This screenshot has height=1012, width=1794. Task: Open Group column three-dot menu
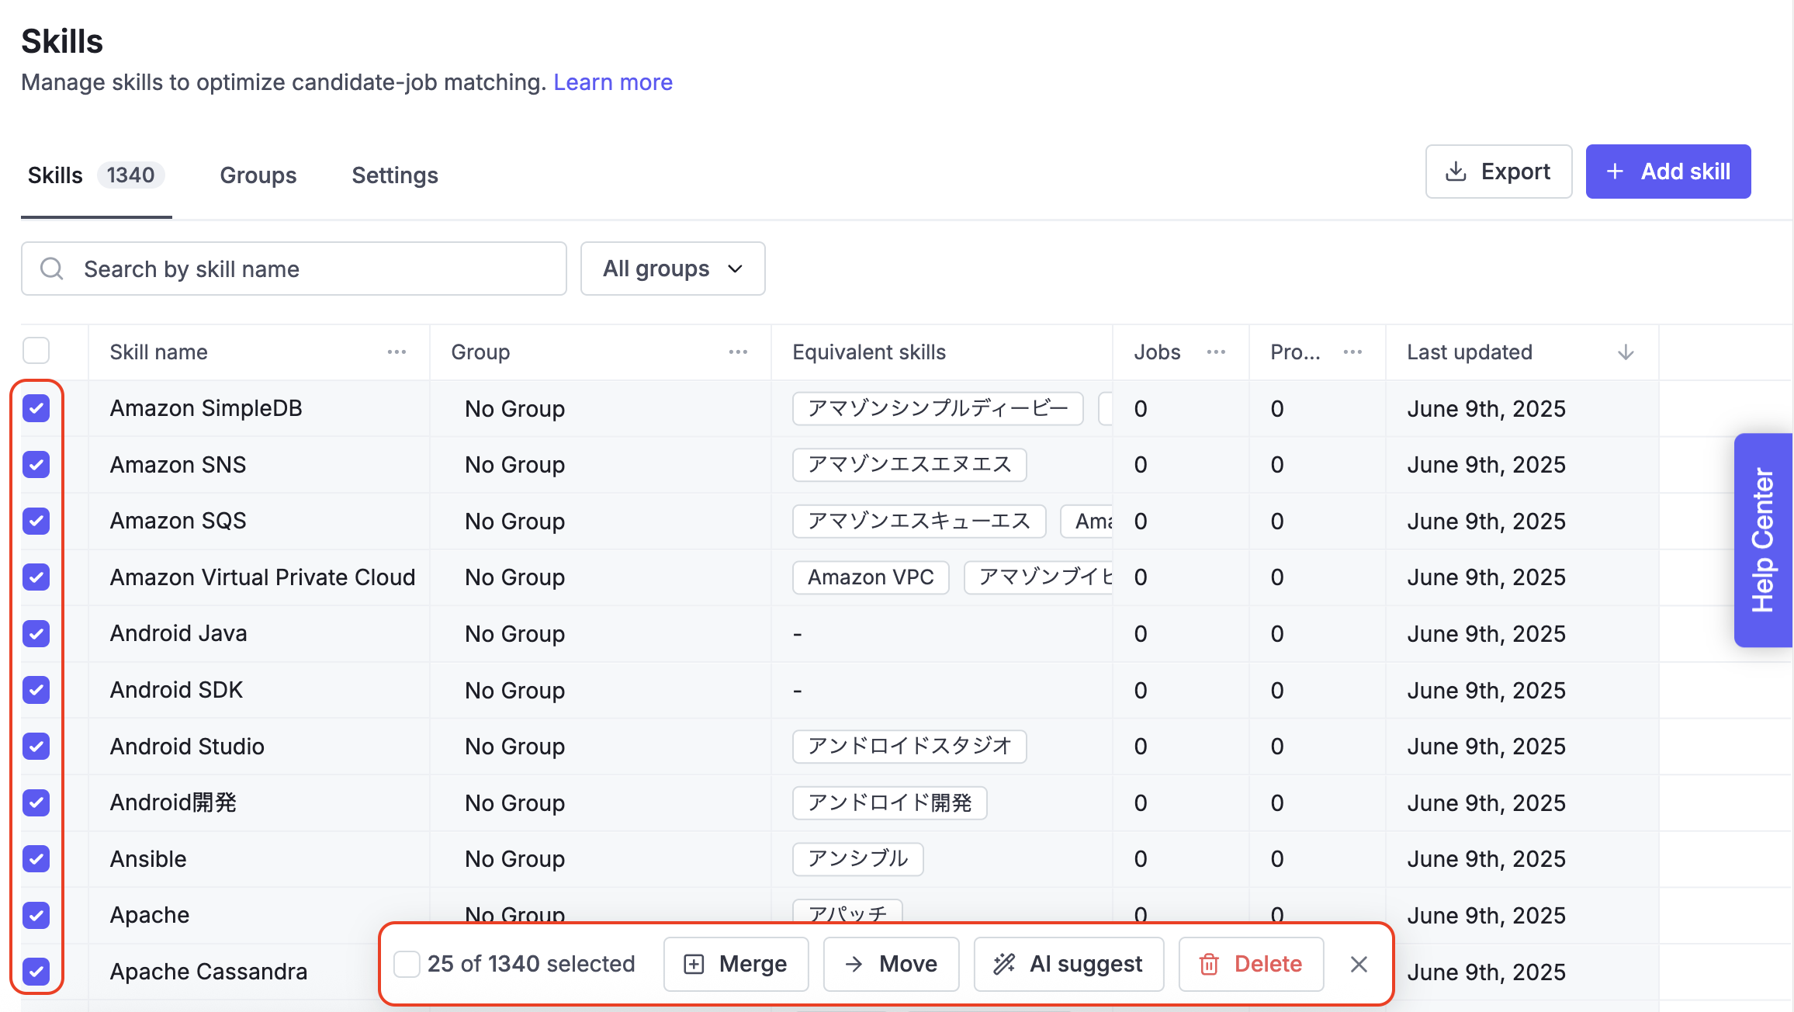738,352
